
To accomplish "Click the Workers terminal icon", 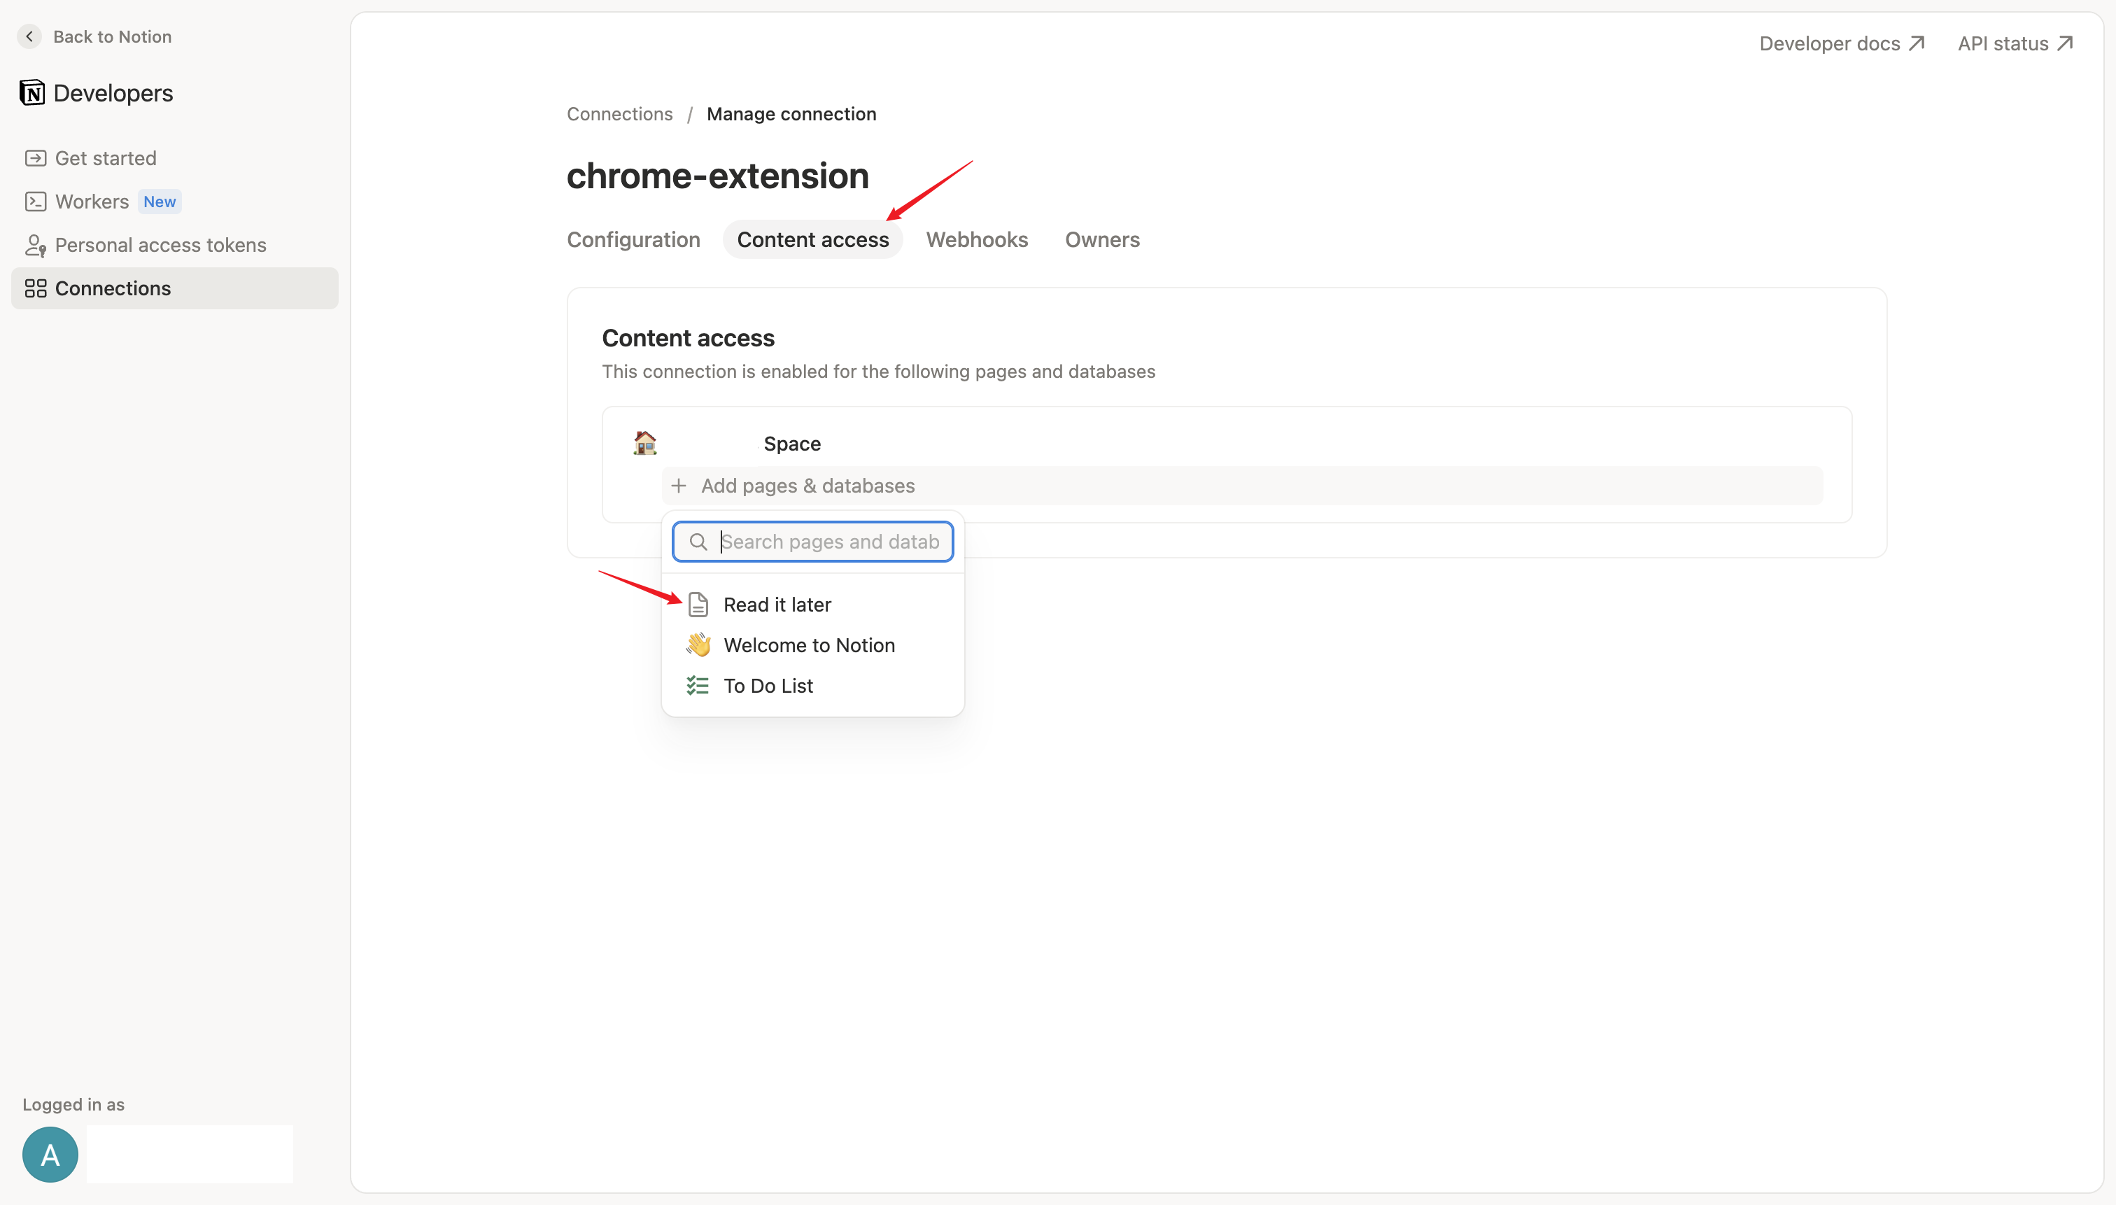I will [x=36, y=201].
